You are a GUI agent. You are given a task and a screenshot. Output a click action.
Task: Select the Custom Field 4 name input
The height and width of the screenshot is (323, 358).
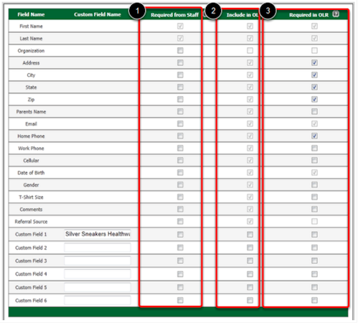[x=98, y=273]
